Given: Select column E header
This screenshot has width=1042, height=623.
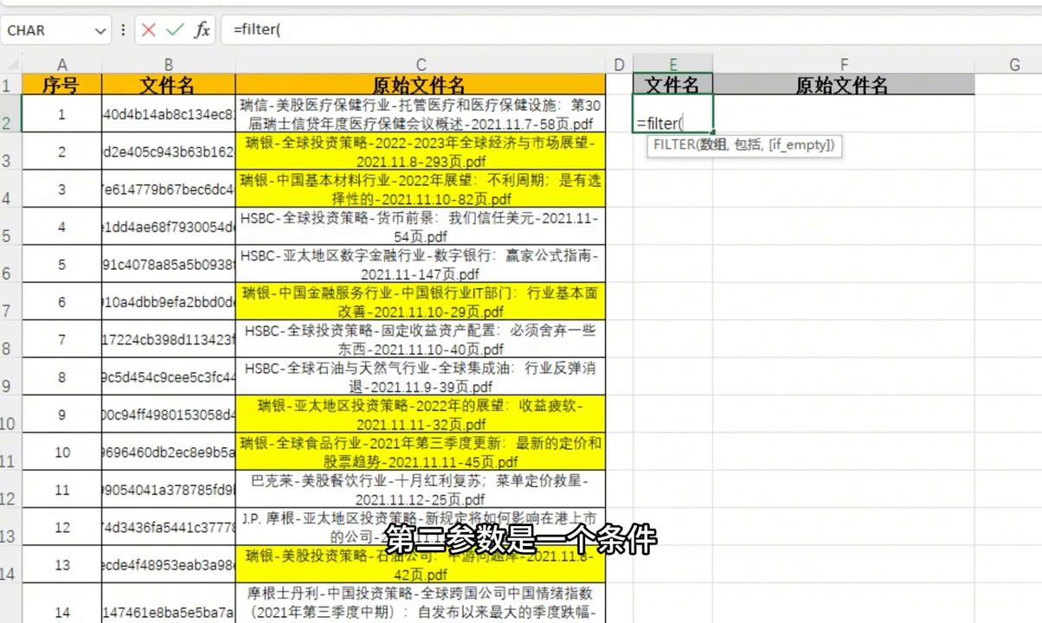Looking at the screenshot, I should click(x=672, y=65).
